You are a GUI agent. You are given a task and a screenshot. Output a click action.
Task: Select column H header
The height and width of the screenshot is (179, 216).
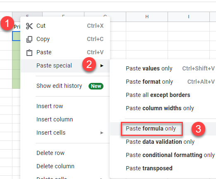147,17
